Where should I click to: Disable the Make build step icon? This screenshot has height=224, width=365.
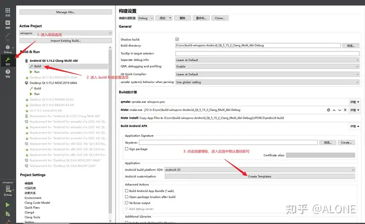[x=328, y=110]
